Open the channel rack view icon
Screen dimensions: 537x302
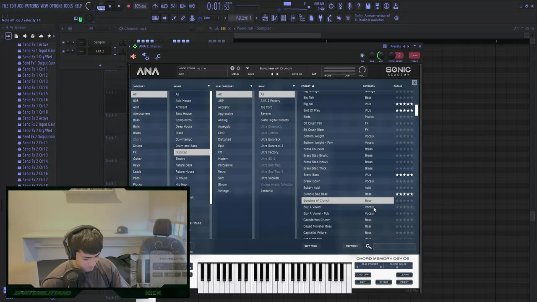[x=284, y=18]
